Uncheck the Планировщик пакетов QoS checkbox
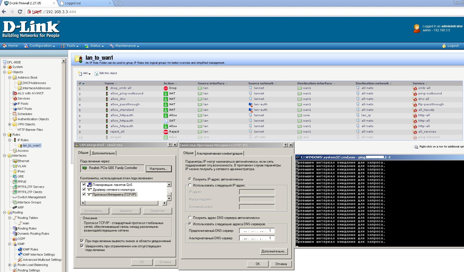 coord(84,185)
